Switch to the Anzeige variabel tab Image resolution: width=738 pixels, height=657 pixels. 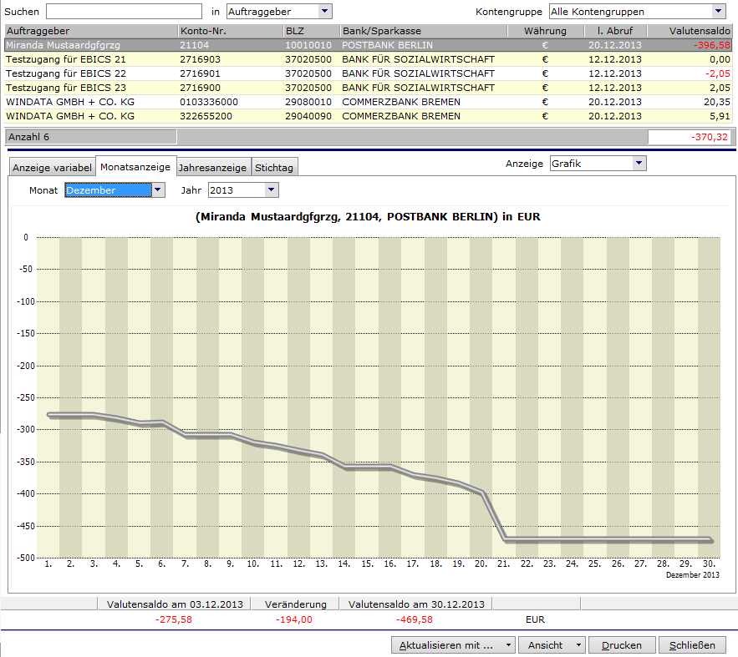tap(52, 167)
